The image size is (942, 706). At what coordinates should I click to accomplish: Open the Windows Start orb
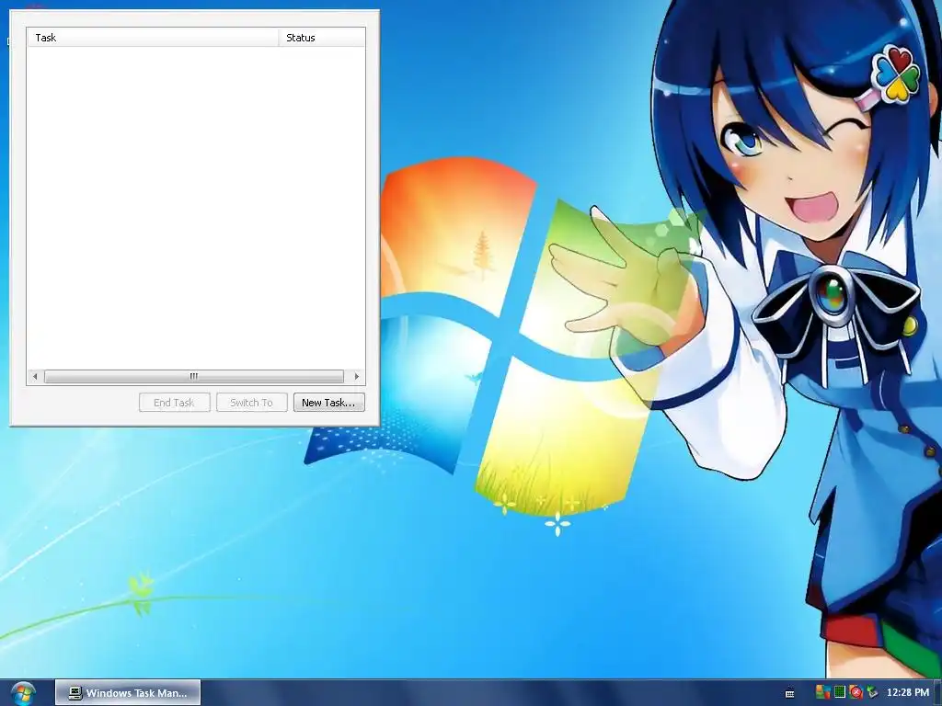pos(23,694)
